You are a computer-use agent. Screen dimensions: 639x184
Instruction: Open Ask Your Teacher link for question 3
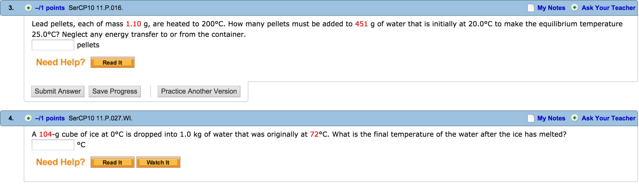click(x=608, y=8)
